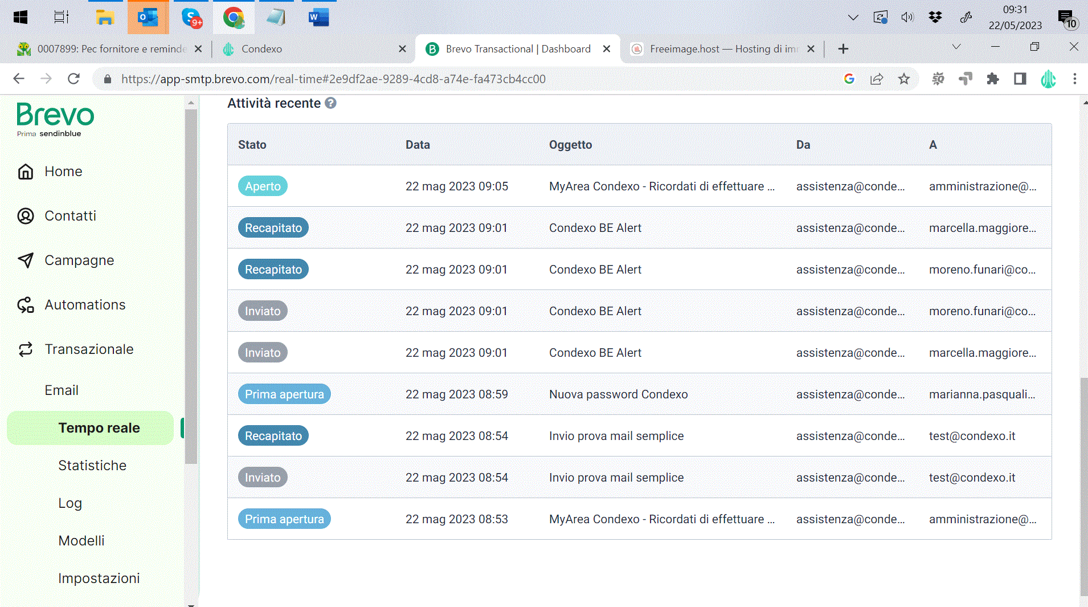Open Dropbox tray icon
The image size is (1088, 607).
click(935, 17)
